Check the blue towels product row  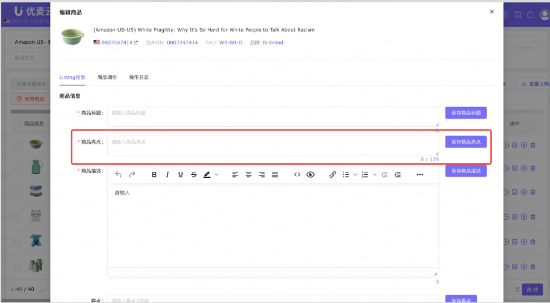click(x=16, y=192)
